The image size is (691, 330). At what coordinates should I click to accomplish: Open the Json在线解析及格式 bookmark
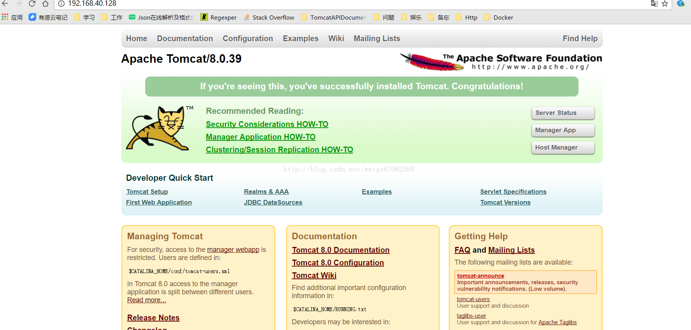click(x=161, y=17)
